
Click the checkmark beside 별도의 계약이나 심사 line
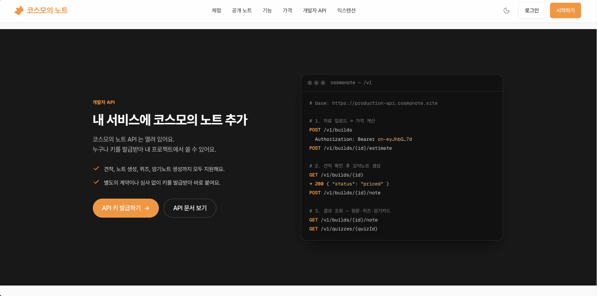coord(96,182)
